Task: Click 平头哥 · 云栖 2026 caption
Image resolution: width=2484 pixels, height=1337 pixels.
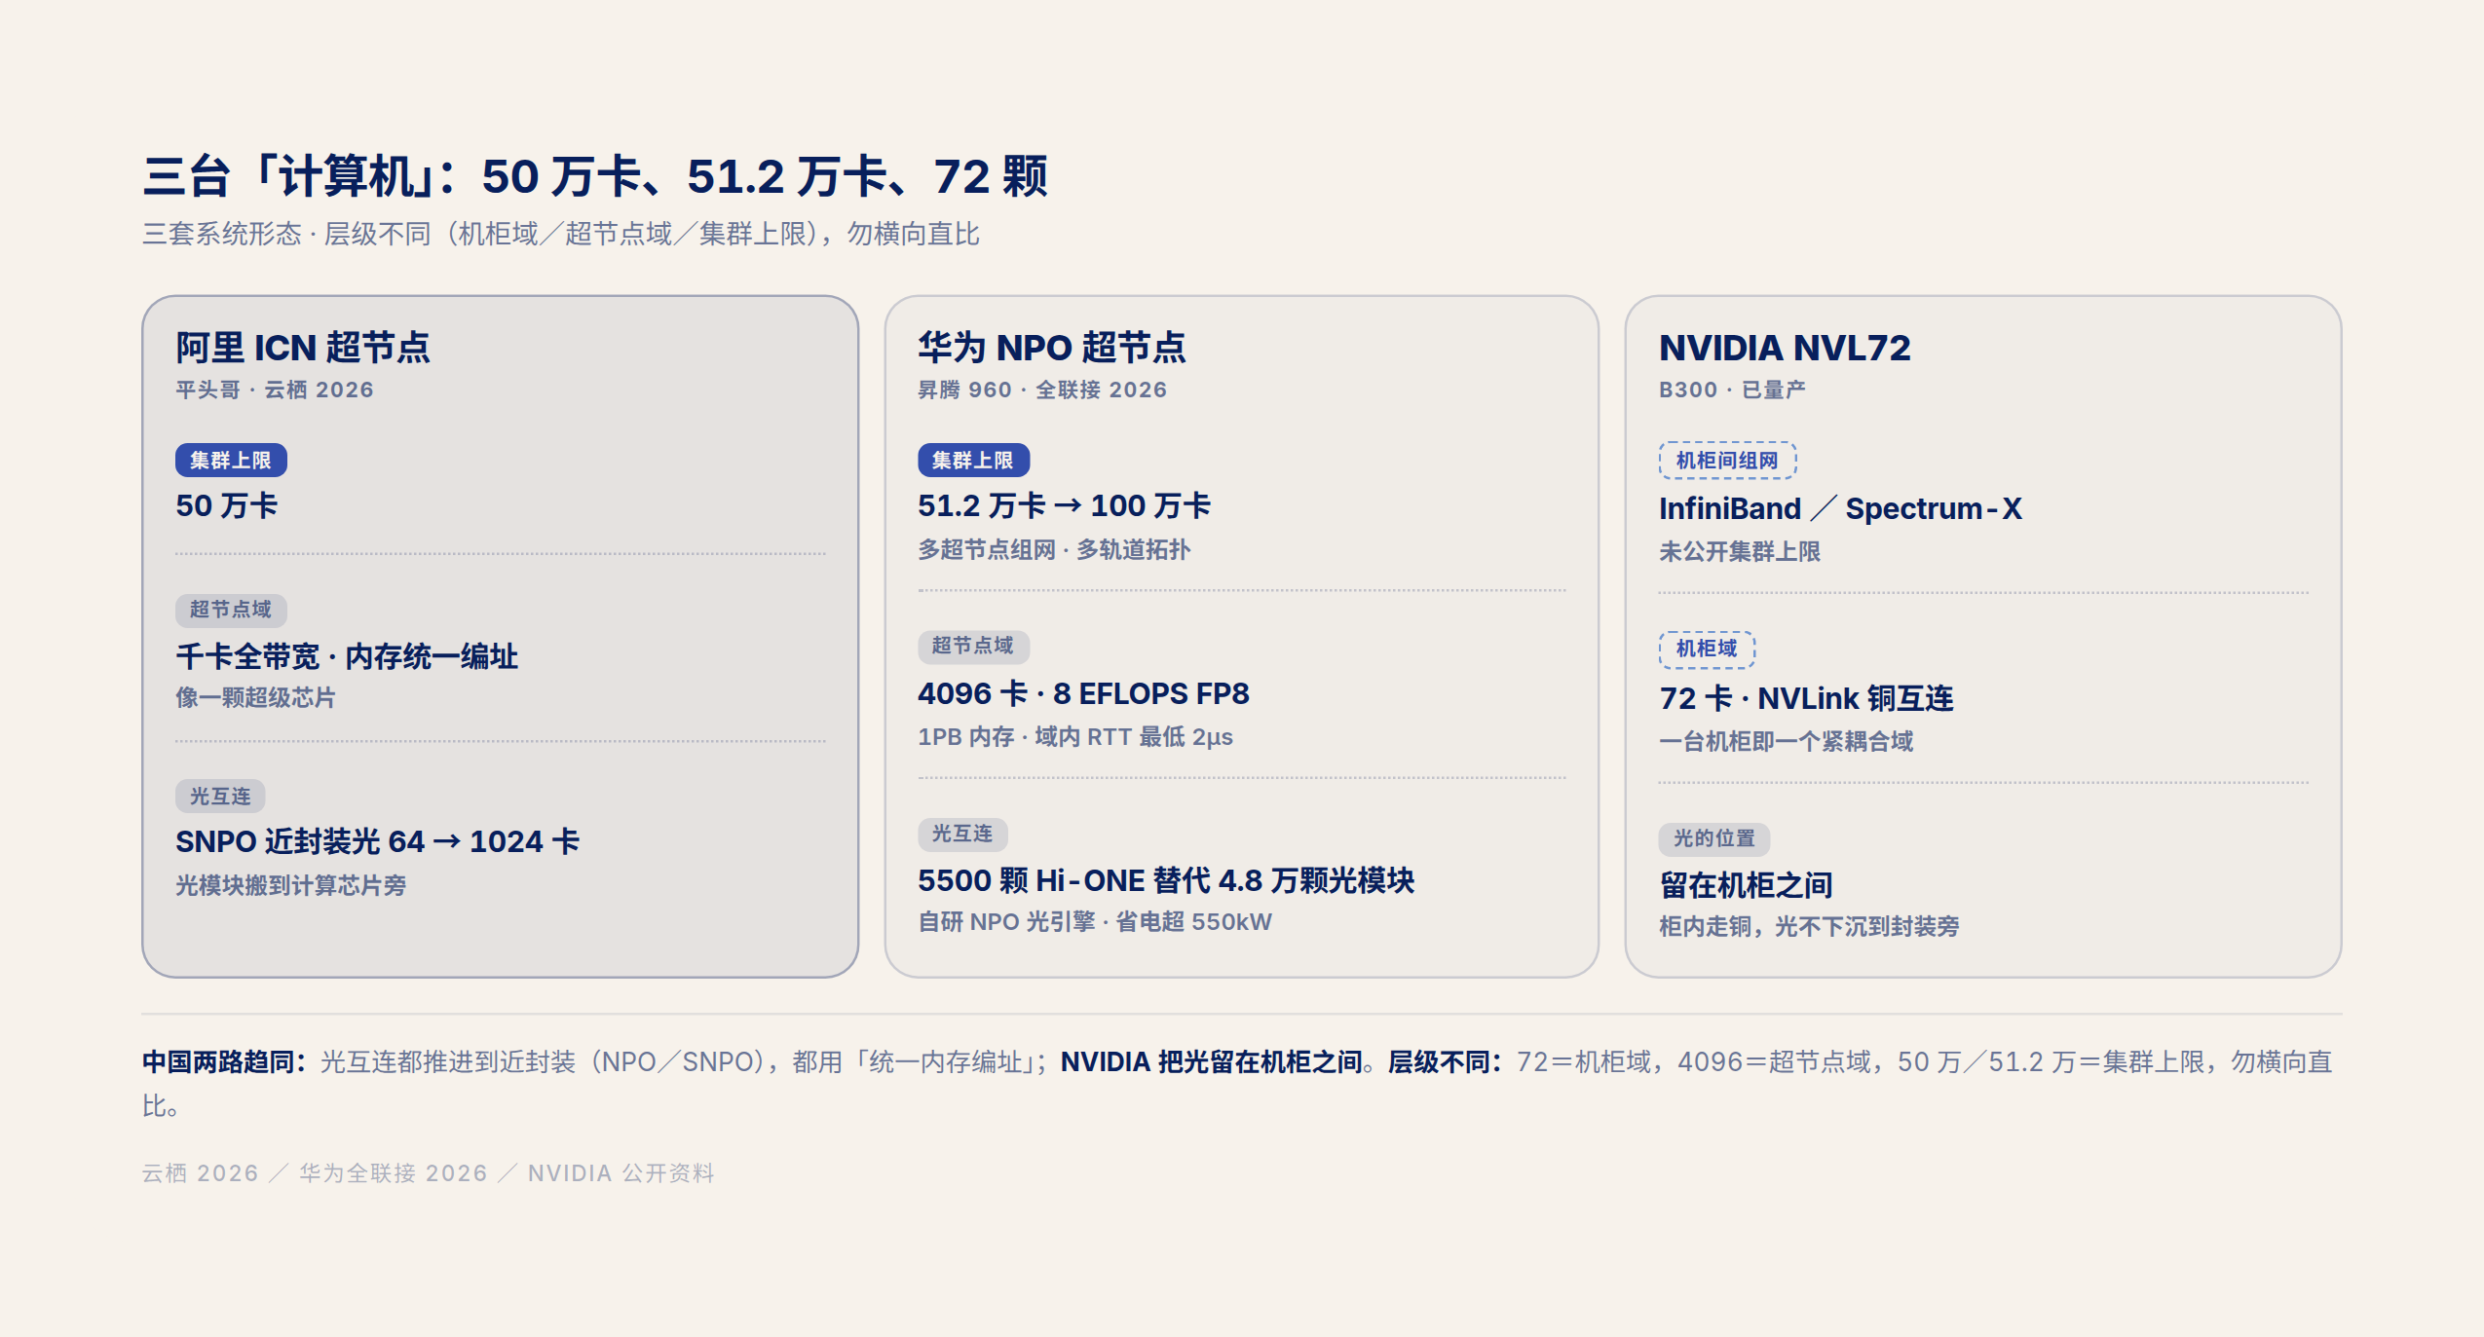Action: point(275,390)
